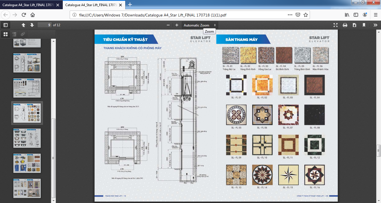Open the Automatic Zoom dropdown
The height and width of the screenshot is (203, 381).
200,25
